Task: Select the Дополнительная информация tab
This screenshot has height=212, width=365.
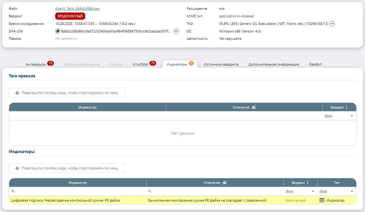Action: tap(273, 64)
